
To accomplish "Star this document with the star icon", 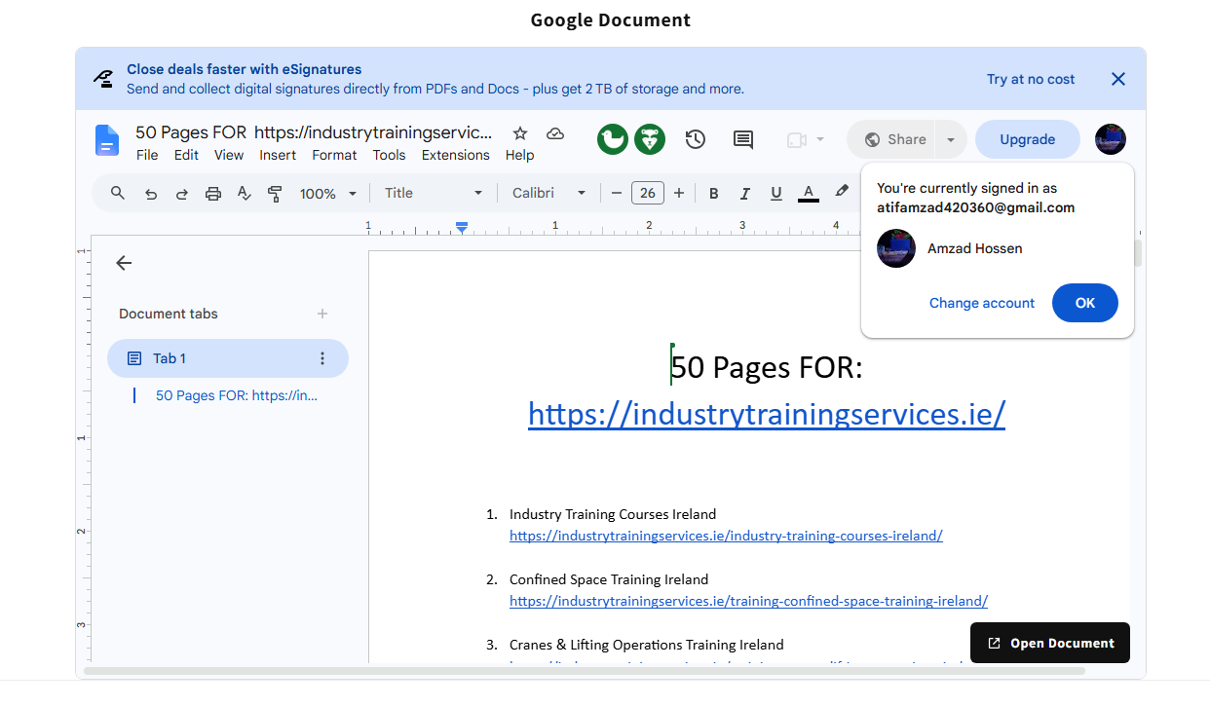I will coord(520,133).
